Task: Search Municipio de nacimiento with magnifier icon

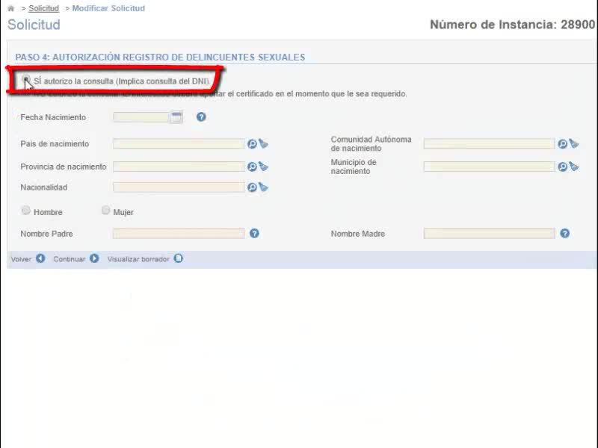Action: click(563, 167)
